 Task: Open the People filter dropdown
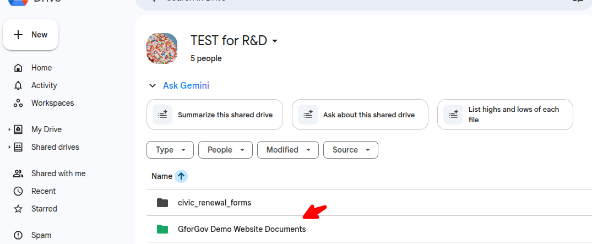tap(225, 150)
